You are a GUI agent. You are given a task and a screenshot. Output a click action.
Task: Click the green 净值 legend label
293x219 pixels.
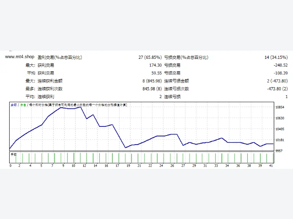(23, 105)
